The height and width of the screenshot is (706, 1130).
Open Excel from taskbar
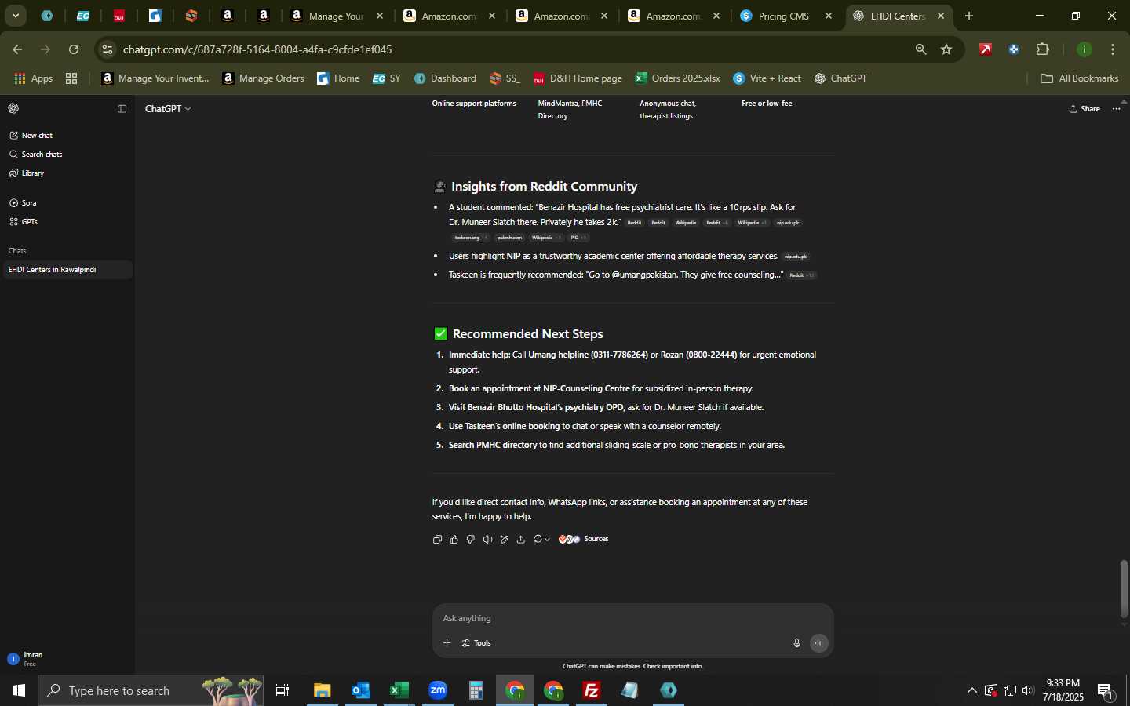399,690
